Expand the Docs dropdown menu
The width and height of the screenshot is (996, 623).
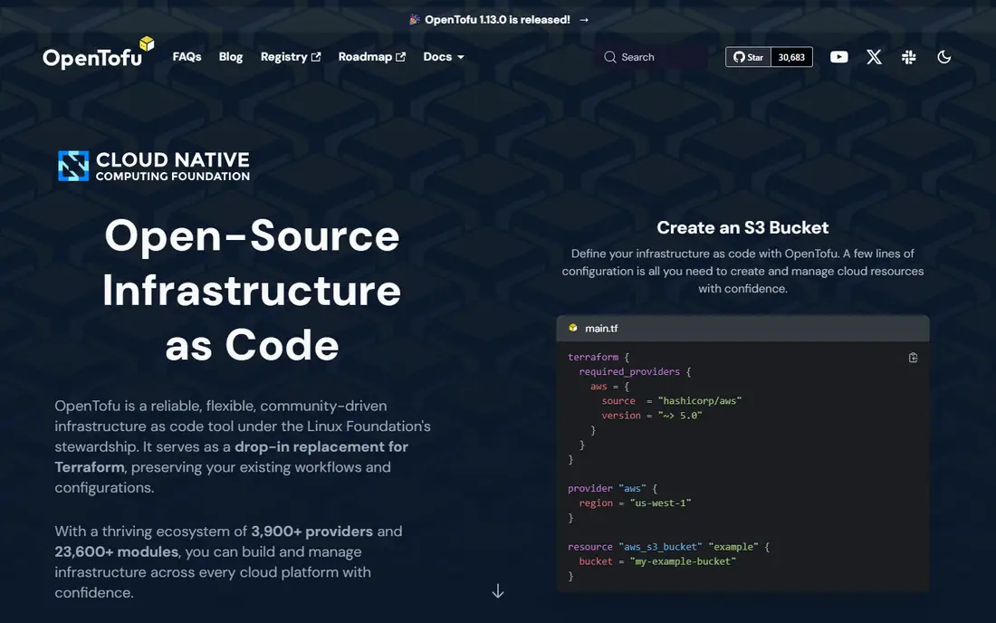tap(444, 57)
